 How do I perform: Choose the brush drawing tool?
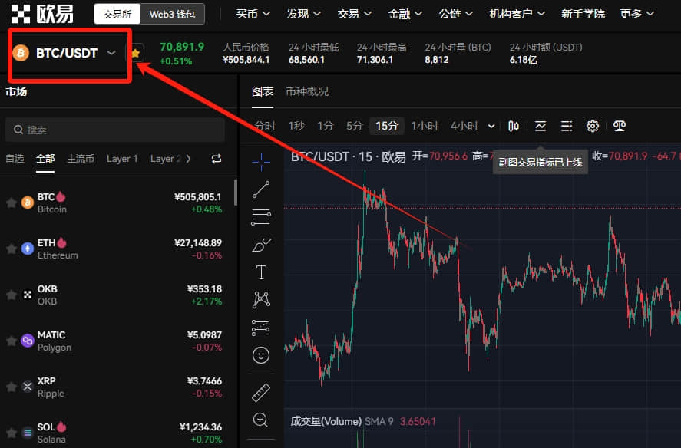(x=261, y=245)
